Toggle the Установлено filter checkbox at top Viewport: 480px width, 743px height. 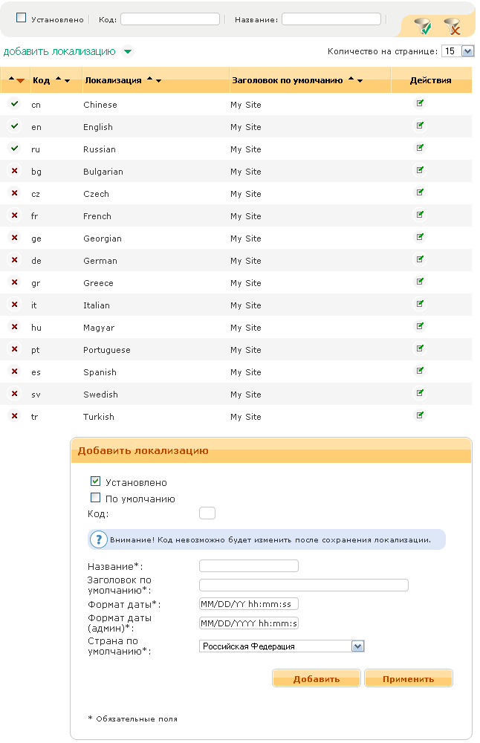tap(21, 18)
